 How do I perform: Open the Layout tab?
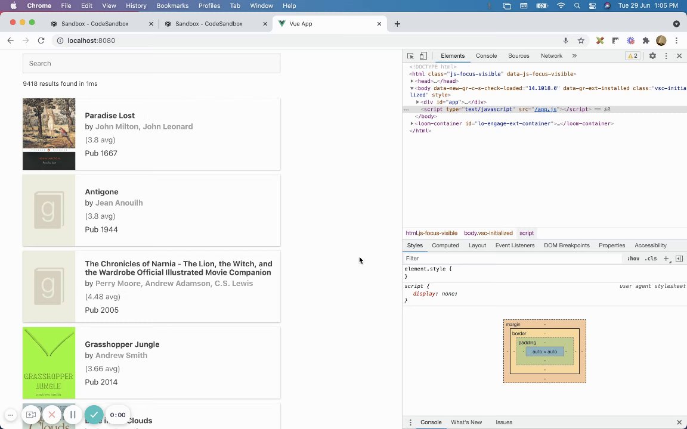point(477,245)
